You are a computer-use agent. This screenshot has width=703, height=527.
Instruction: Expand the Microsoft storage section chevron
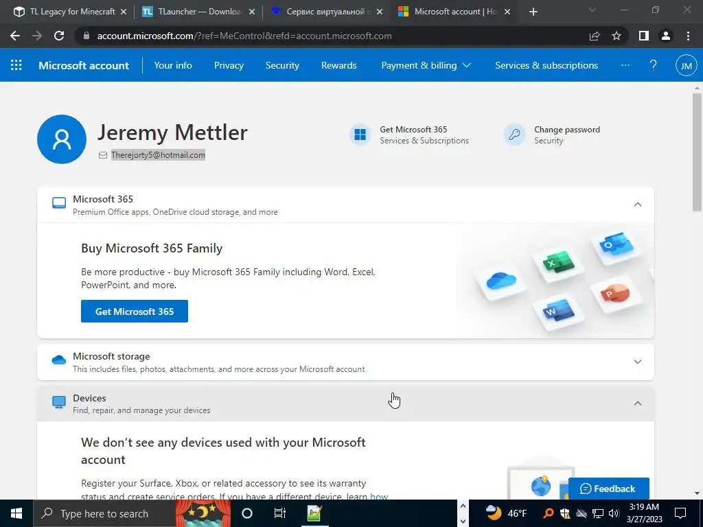638,362
